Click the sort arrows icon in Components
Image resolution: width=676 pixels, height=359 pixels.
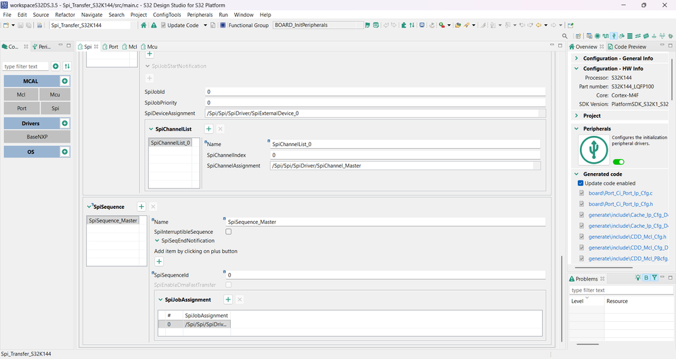click(67, 66)
